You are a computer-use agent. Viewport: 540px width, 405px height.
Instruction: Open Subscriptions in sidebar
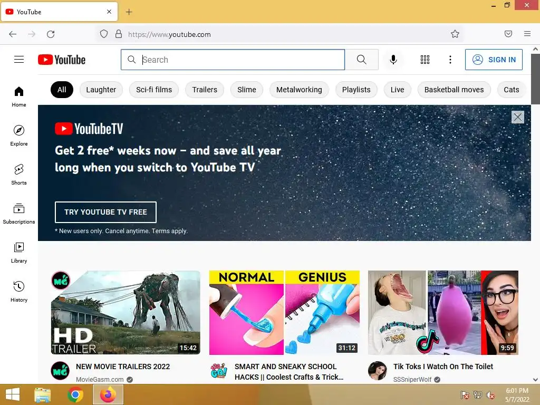(x=19, y=214)
